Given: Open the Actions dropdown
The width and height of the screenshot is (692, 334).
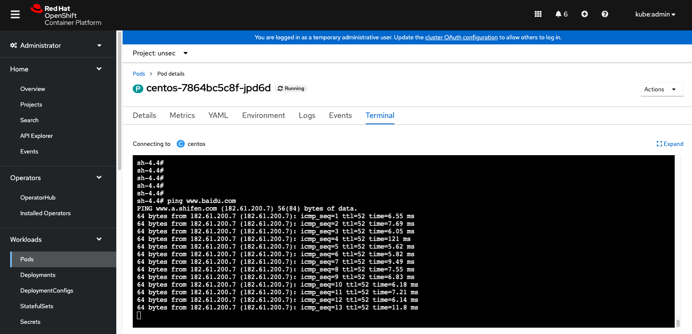Looking at the screenshot, I should [x=662, y=89].
